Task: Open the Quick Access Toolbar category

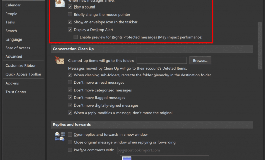Action: pos(23,74)
